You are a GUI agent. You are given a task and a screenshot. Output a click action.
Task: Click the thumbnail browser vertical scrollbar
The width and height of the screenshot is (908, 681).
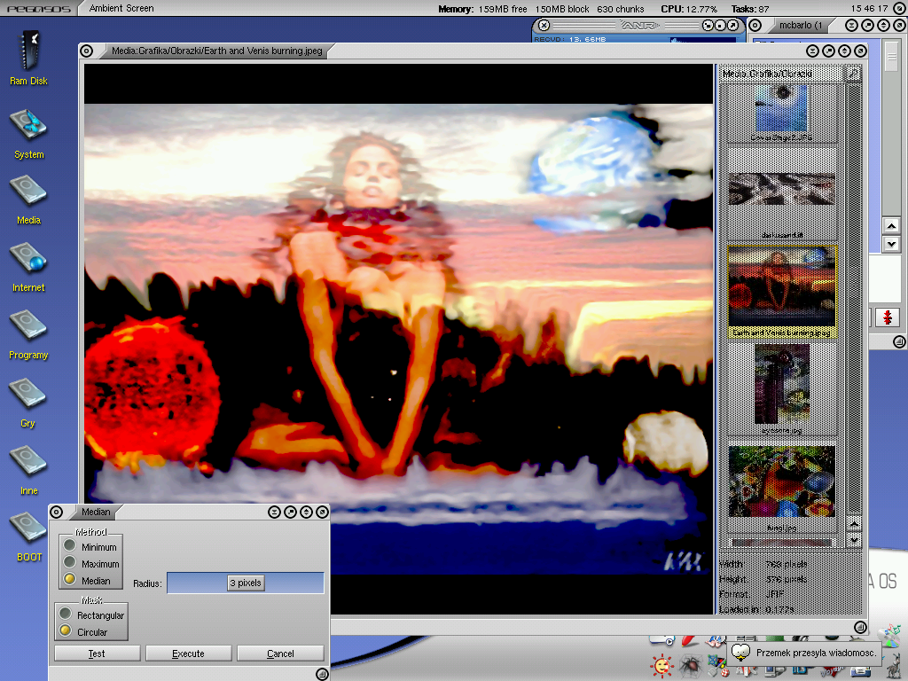(x=854, y=300)
